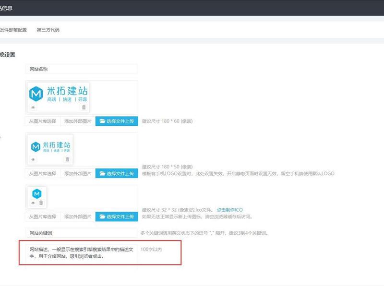The width and height of the screenshot is (384, 288).
Task: Click 选择文件上传 for the ico favicon
Action: coord(117,217)
